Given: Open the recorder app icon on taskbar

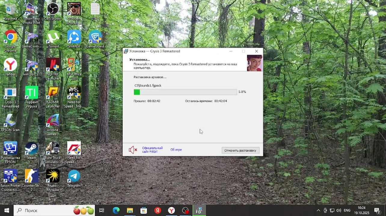Looking at the screenshot, I should pos(185,211).
